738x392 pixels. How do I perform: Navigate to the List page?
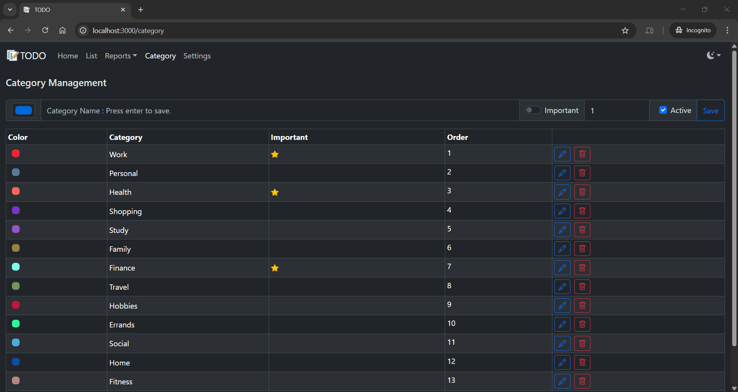pos(91,56)
